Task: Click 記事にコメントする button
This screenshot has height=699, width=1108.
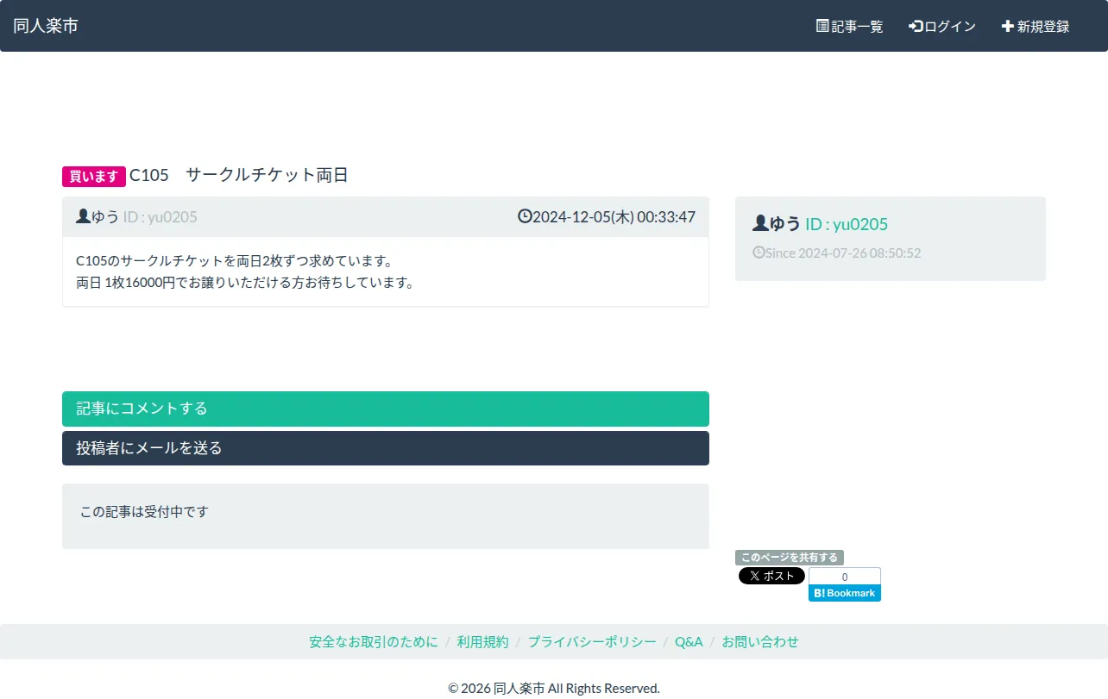Action: pos(386,409)
